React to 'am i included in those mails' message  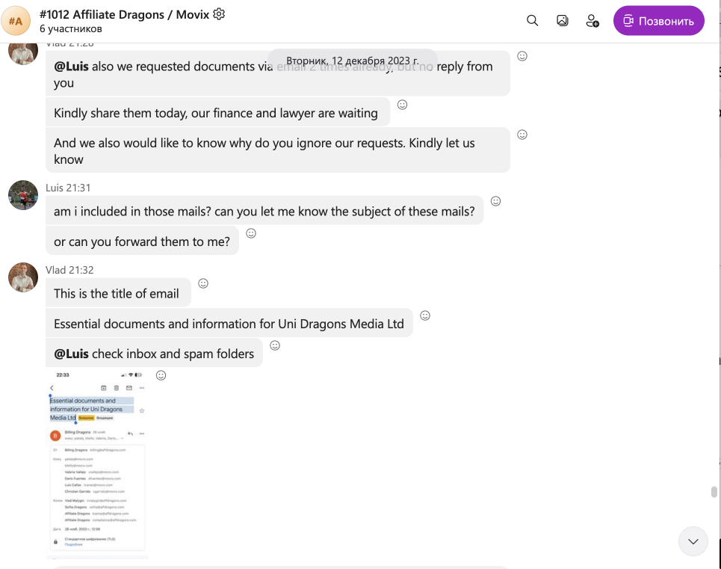pos(495,201)
